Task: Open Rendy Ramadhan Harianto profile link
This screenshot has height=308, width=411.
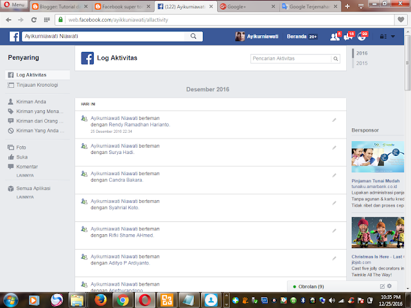Action: (x=139, y=124)
